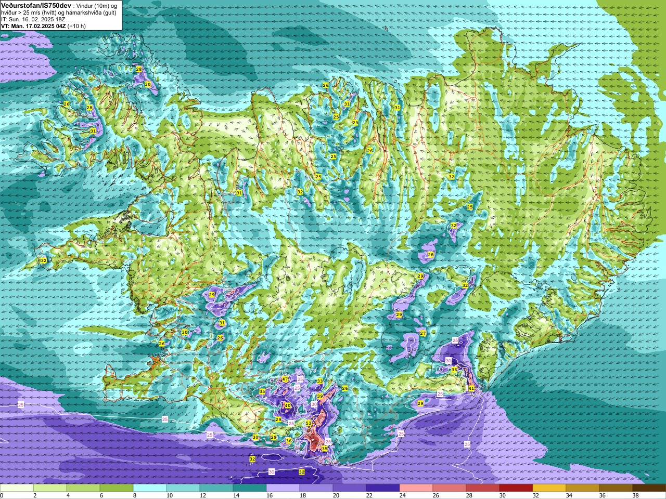Click the yellow gust label 33
The height and width of the screenshot is (499, 666).
[320, 381]
